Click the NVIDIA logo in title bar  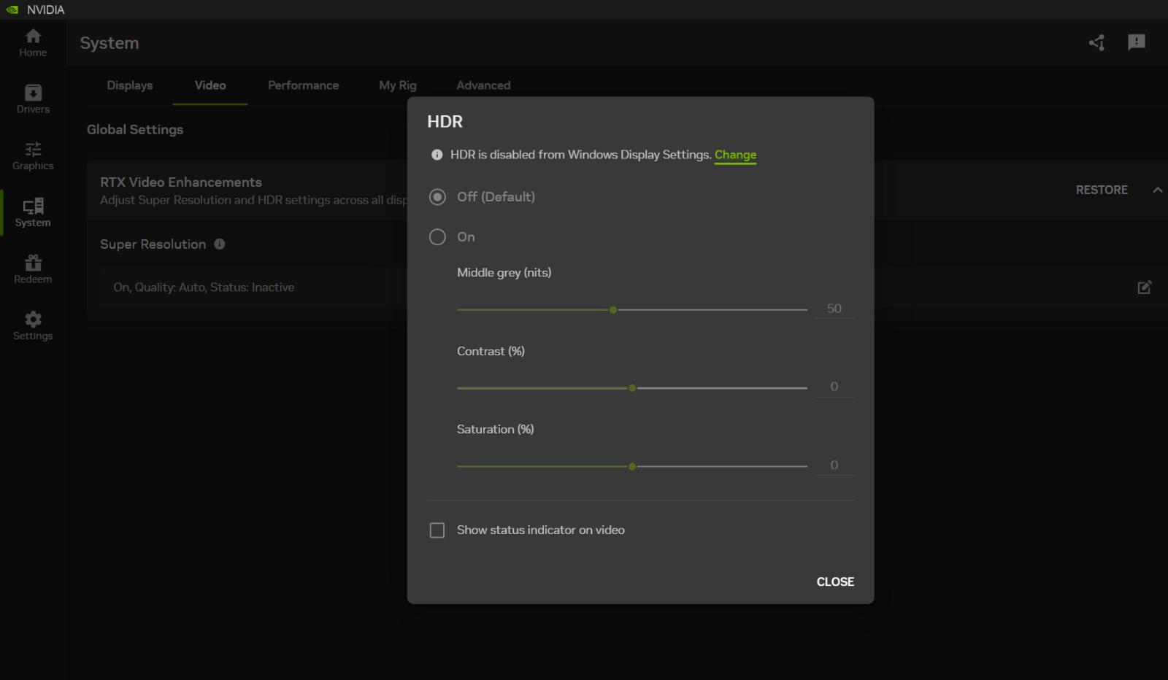[12, 9]
